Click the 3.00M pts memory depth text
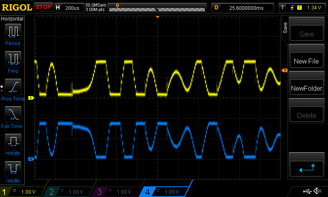Screen dimensions: 328x197 pyautogui.click(x=95, y=9)
